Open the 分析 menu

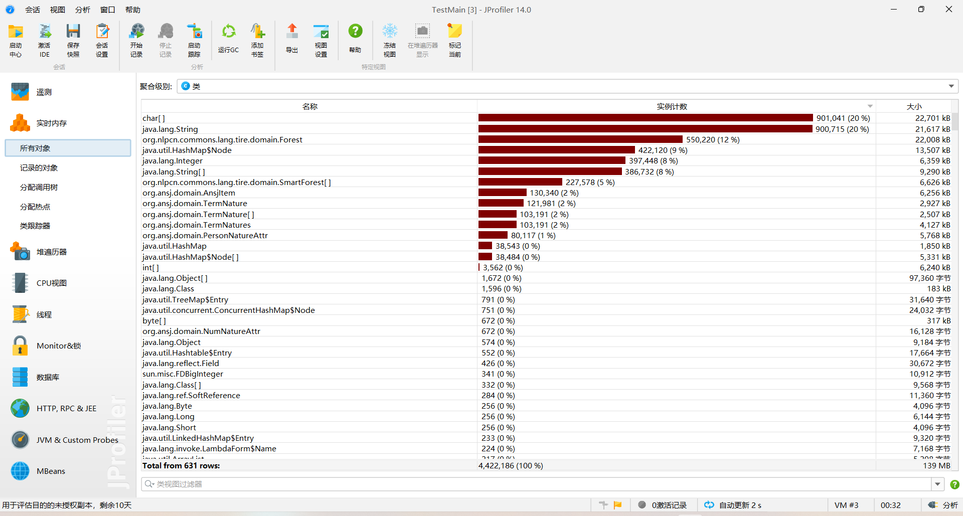(x=83, y=10)
